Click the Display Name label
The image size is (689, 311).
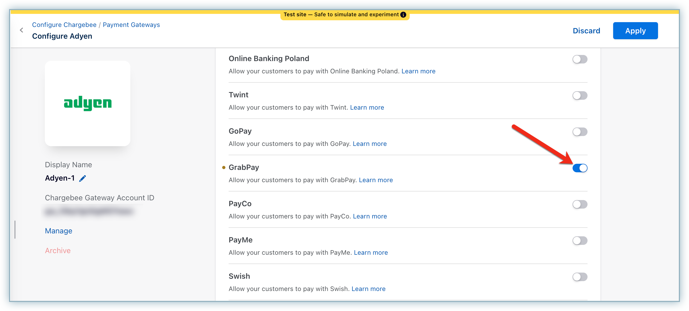click(68, 165)
